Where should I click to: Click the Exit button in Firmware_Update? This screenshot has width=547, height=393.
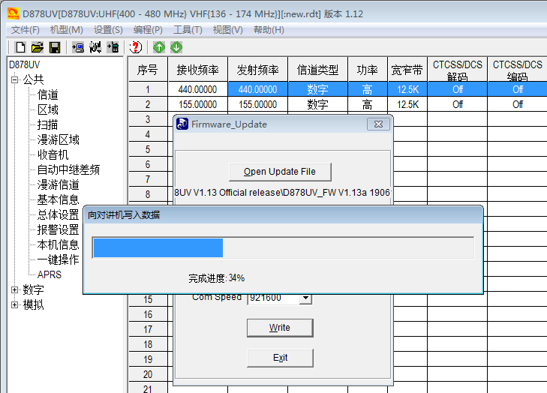point(280,358)
